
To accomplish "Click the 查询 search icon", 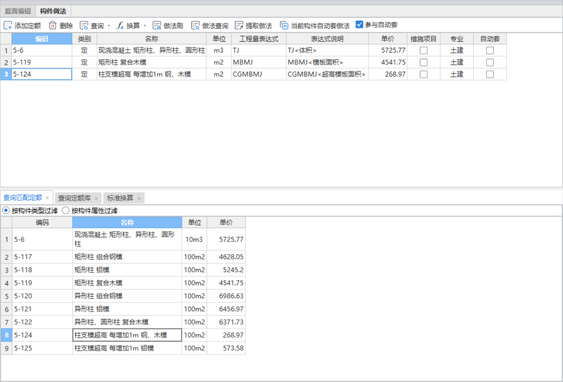I will (x=84, y=26).
